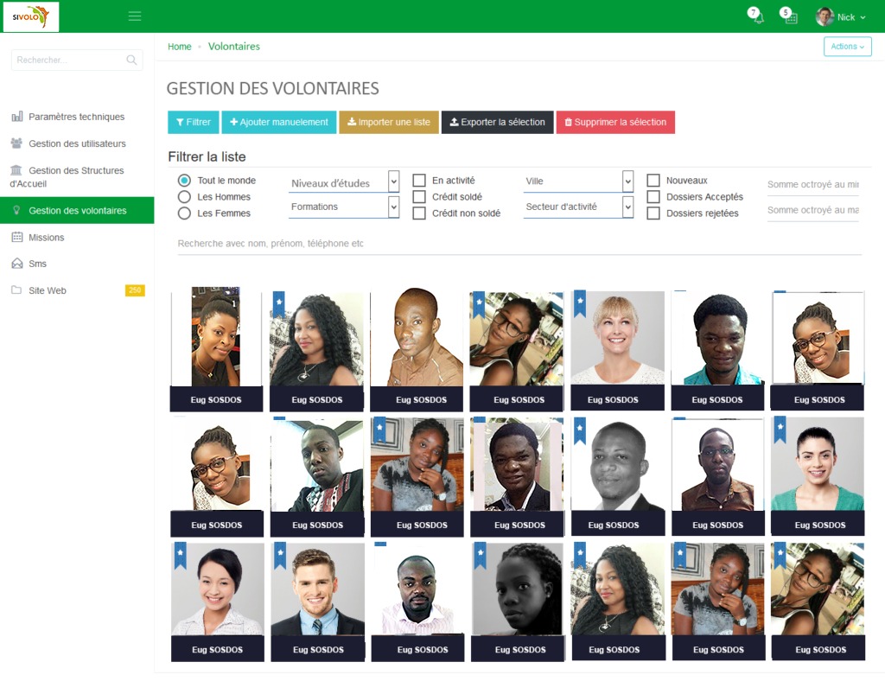Screen dimensions: 885x694
Task: Click the Importer une liste button
Action: [389, 122]
